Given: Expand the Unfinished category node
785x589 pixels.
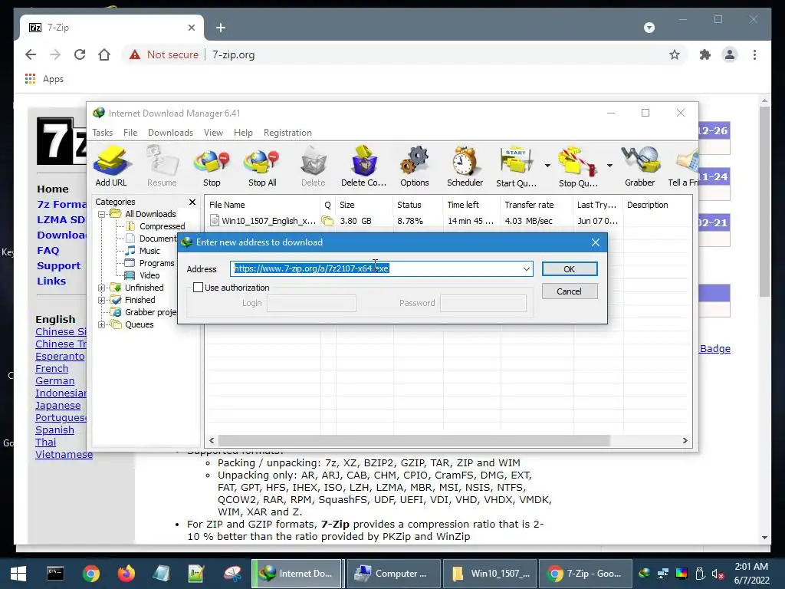Looking at the screenshot, I should (x=102, y=288).
